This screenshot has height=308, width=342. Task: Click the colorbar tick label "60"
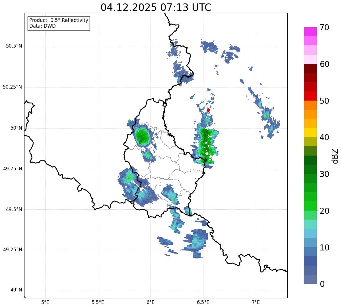tap(325, 64)
